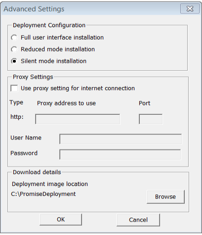
Task: Click the Password text field
Action: [120, 154]
